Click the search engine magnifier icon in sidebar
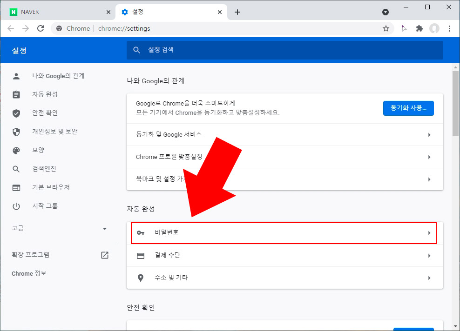 pos(16,169)
